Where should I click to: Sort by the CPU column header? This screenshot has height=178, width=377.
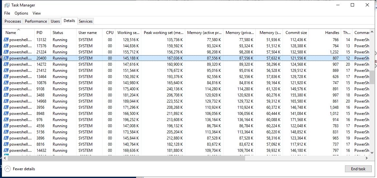pyautogui.click(x=109, y=33)
